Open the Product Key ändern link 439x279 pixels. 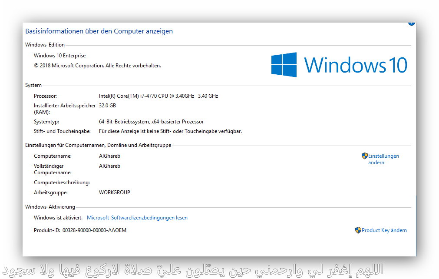pos(384,230)
